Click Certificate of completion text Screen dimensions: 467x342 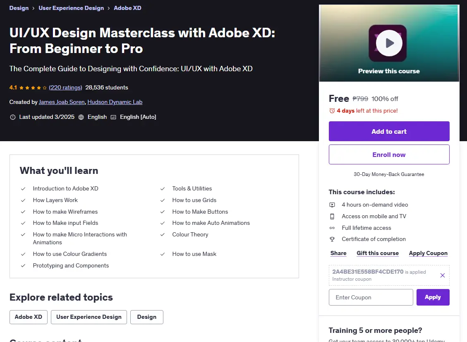coord(374,239)
